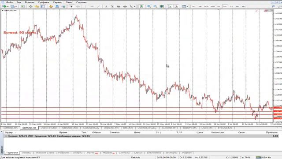Screen dimensions: 282x159
Task: Switch to the H1 timeframe
Action: (x=219, y=7)
